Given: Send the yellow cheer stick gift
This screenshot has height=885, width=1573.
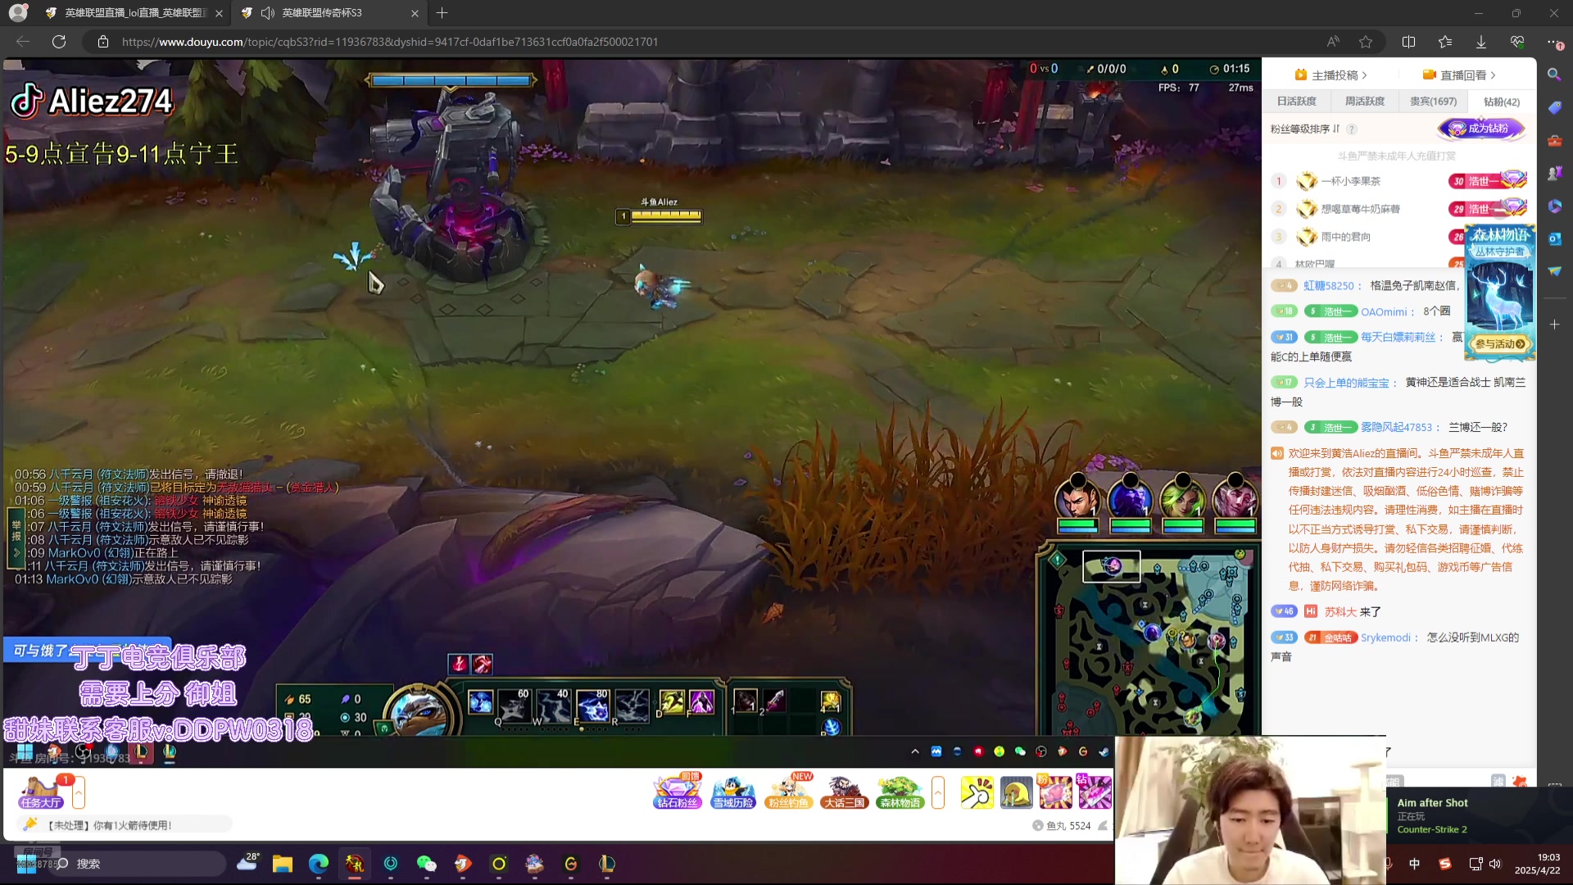Looking at the screenshot, I should (x=977, y=792).
